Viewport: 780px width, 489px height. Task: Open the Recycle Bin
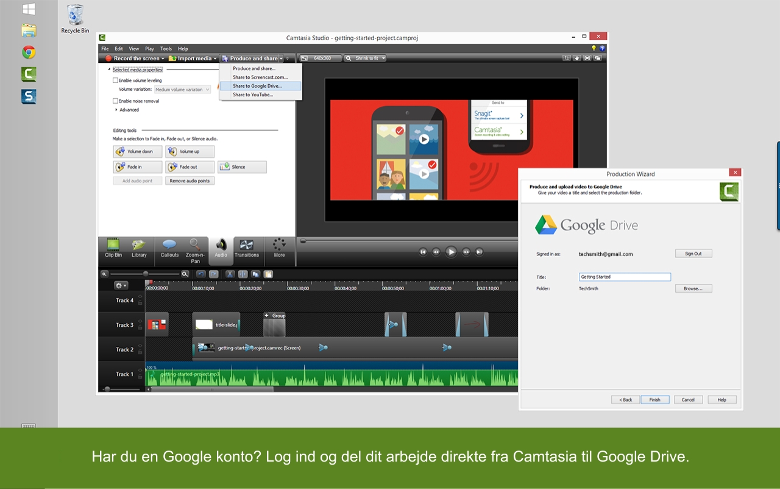tap(75, 19)
